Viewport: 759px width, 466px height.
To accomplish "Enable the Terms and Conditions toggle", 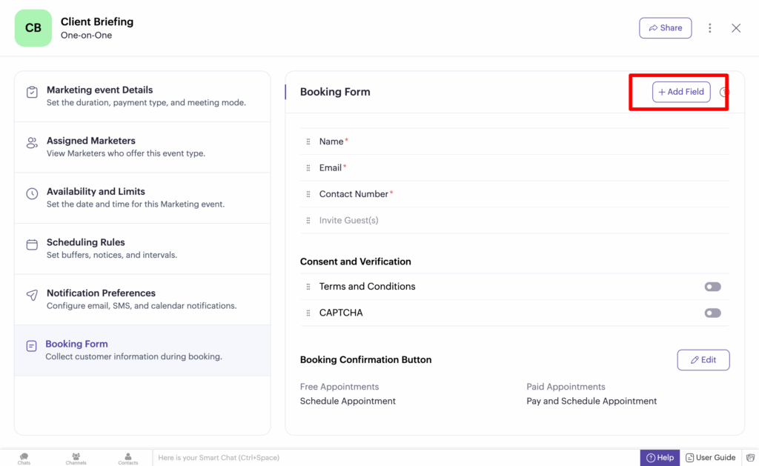I will [x=712, y=287].
